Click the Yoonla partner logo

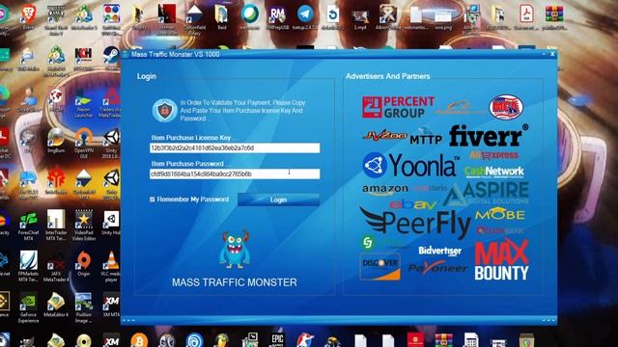tap(411, 165)
